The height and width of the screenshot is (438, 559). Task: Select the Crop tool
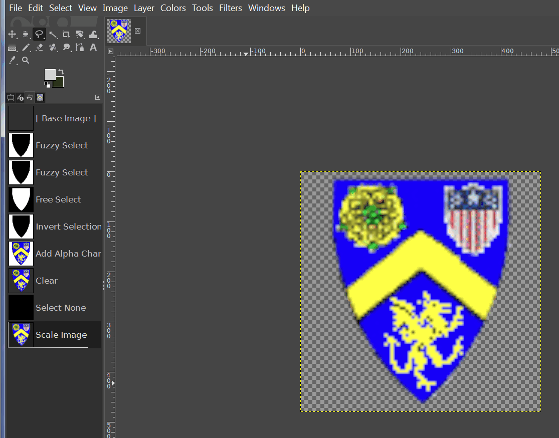[x=66, y=35]
